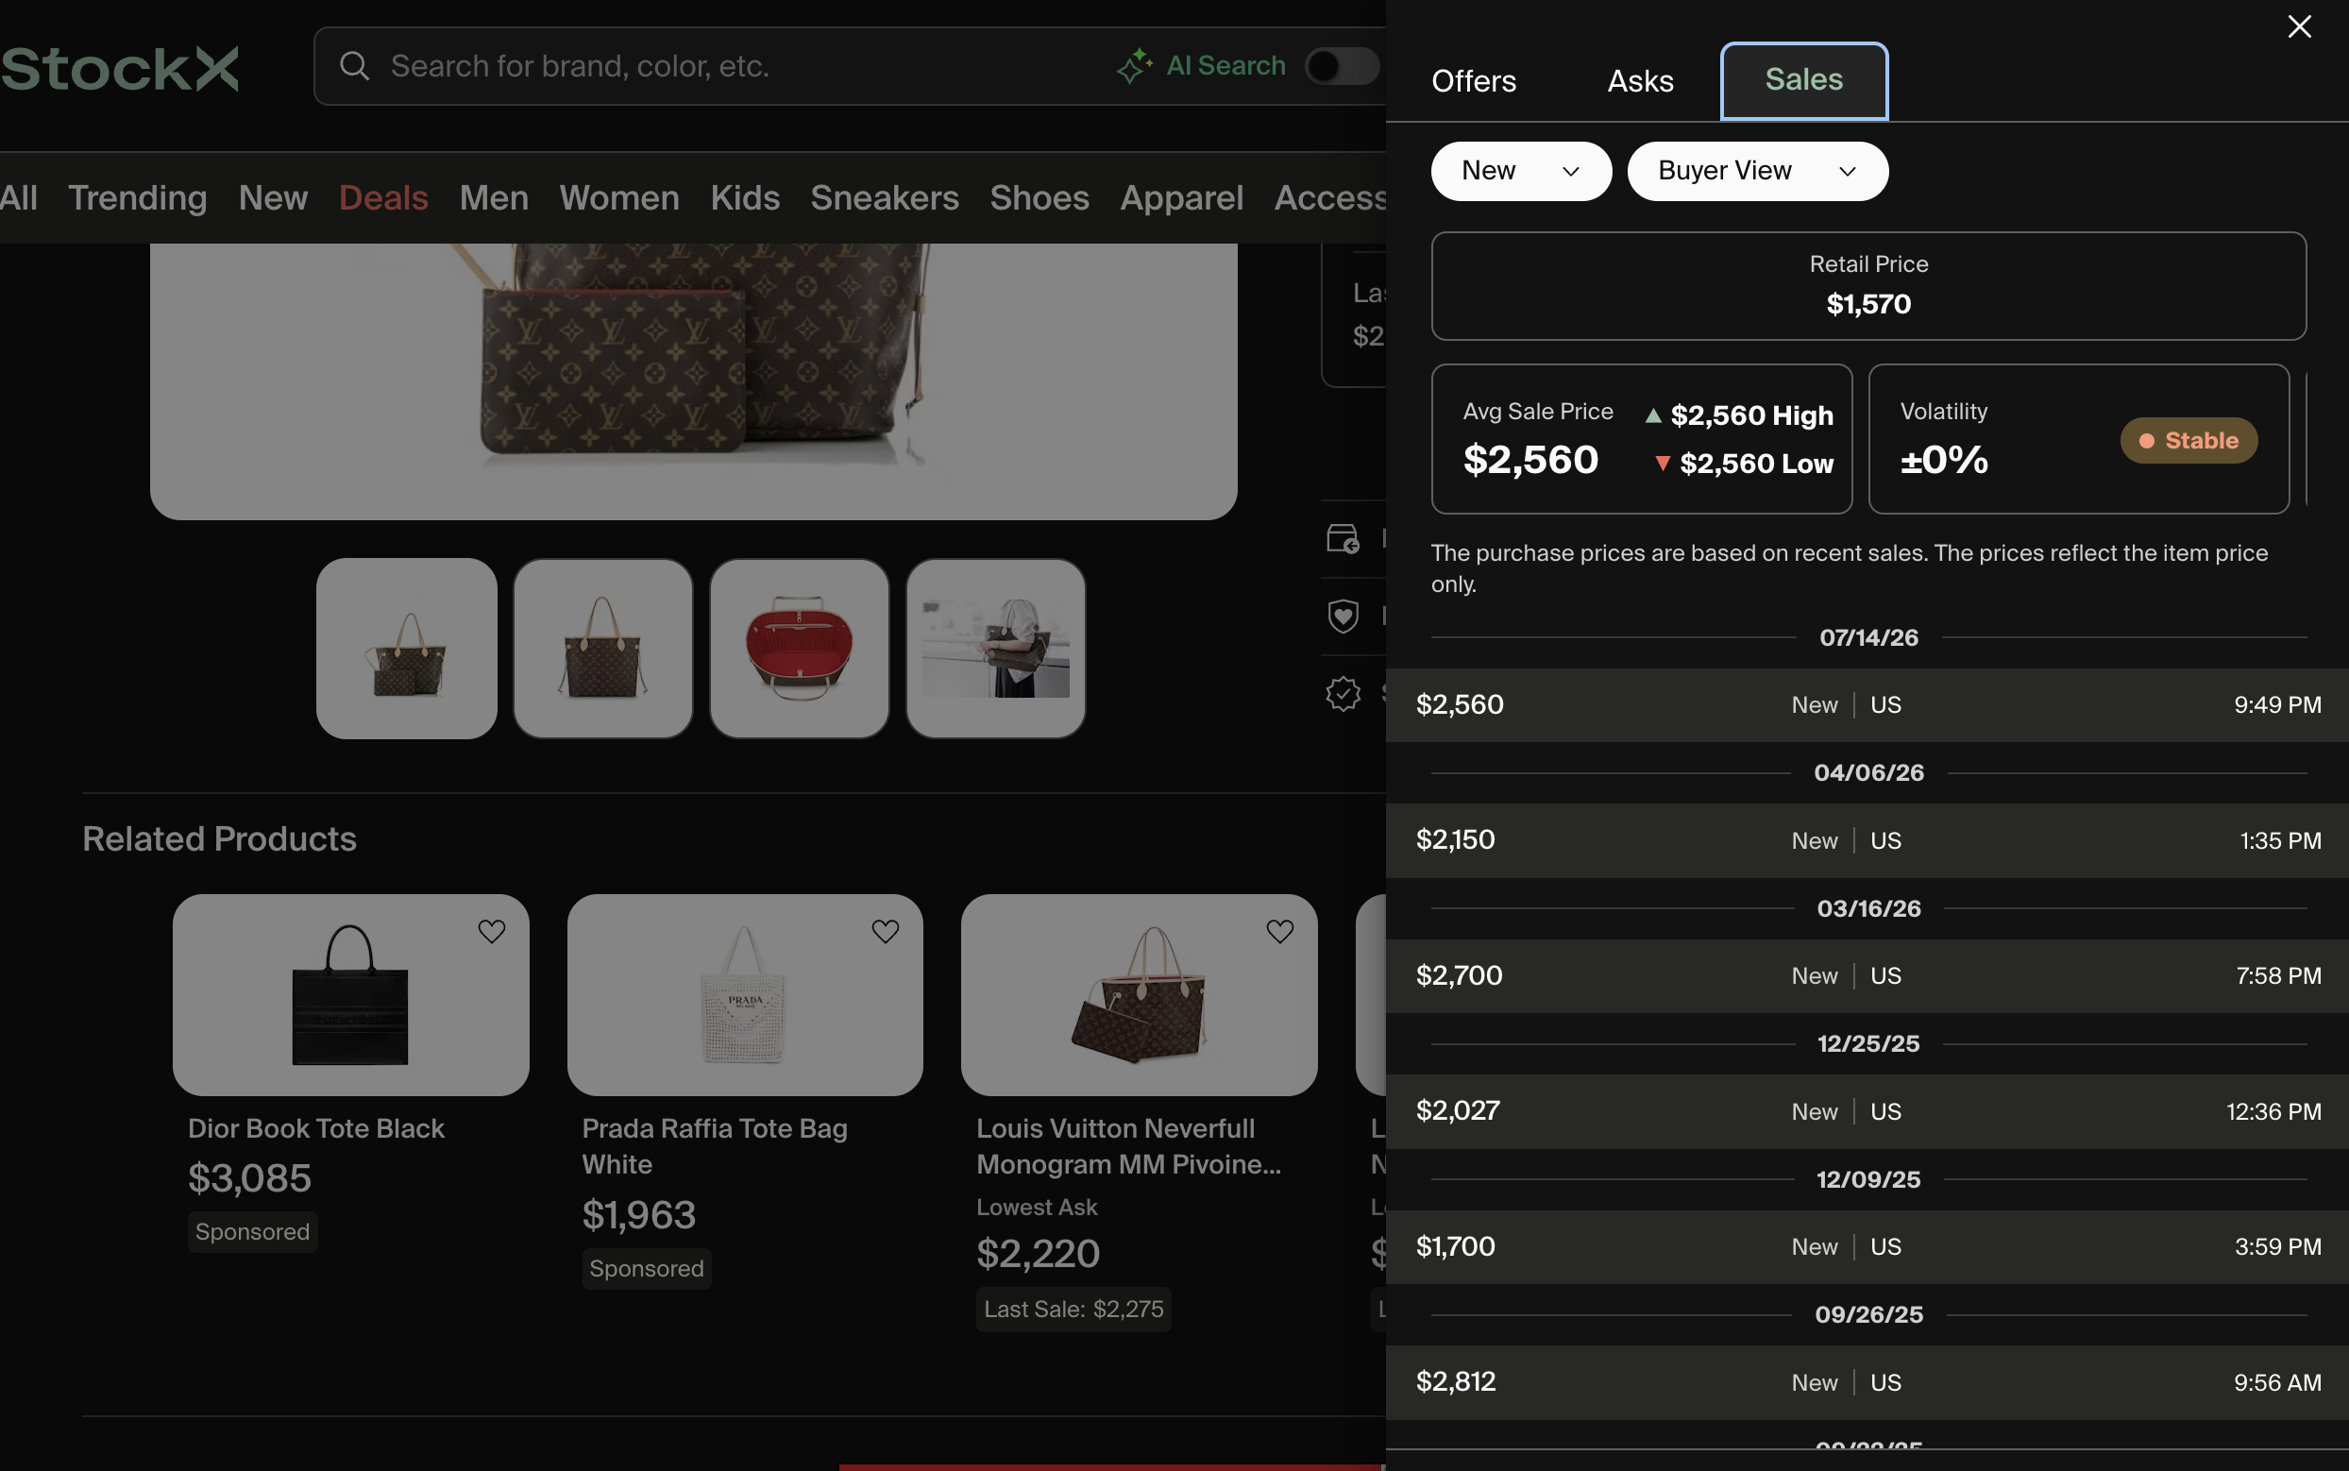Select the Sales tab
The image size is (2349, 1471).
[1804, 81]
